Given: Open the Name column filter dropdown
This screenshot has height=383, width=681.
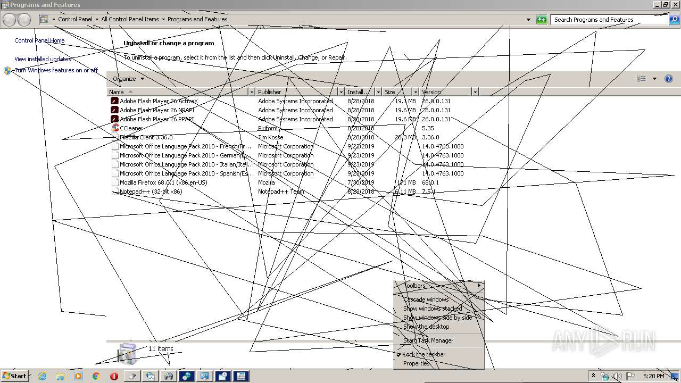Looking at the screenshot, I should (x=252, y=92).
